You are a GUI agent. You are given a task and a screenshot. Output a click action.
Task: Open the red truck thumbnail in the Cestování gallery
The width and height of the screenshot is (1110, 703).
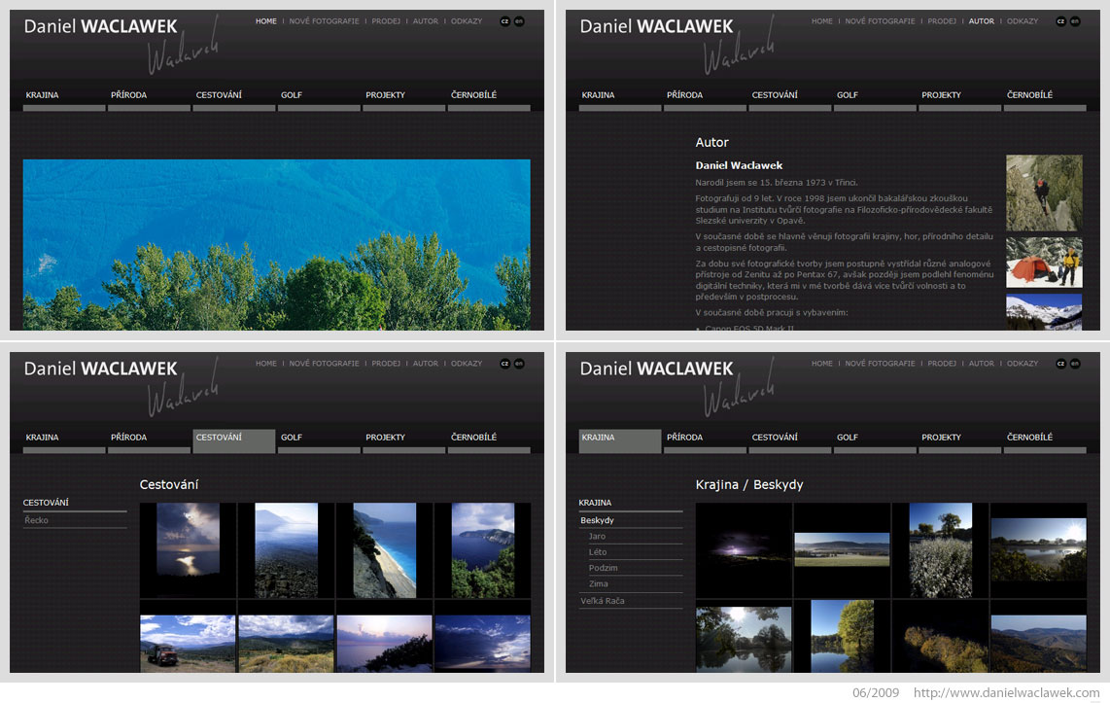pyautogui.click(x=188, y=643)
